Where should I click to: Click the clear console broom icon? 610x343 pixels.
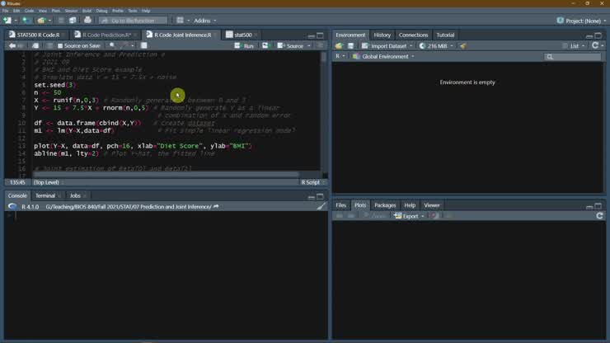pyautogui.click(x=321, y=207)
